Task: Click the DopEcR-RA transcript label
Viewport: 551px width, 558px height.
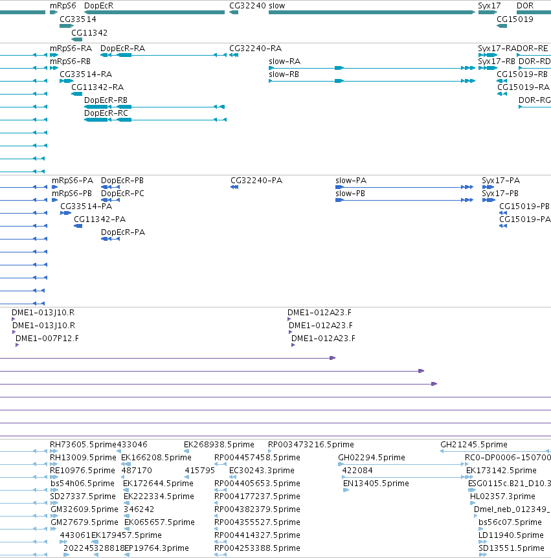Action: pyautogui.click(x=123, y=49)
